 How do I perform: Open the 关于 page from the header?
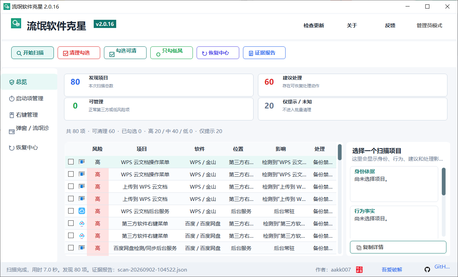352,26
